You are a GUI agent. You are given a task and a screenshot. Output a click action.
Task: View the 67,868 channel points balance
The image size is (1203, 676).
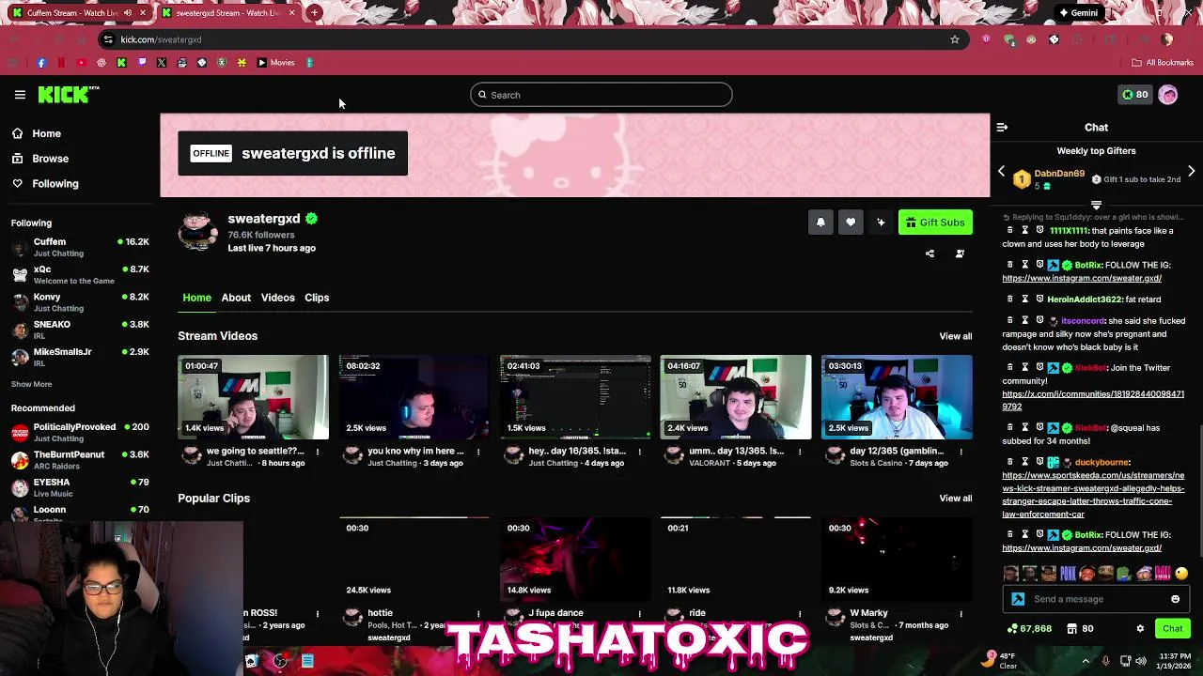tap(1030, 629)
